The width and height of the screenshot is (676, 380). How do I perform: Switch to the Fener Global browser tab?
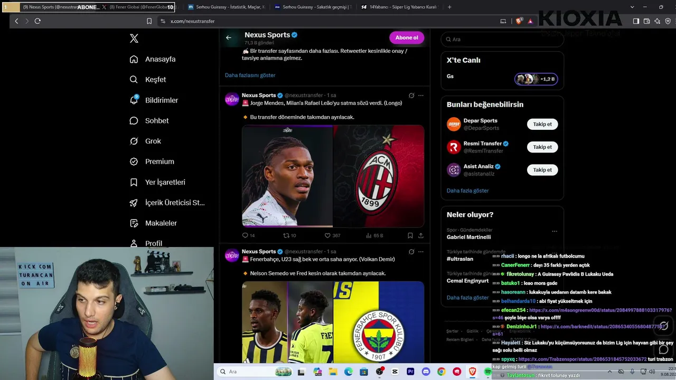coord(138,7)
